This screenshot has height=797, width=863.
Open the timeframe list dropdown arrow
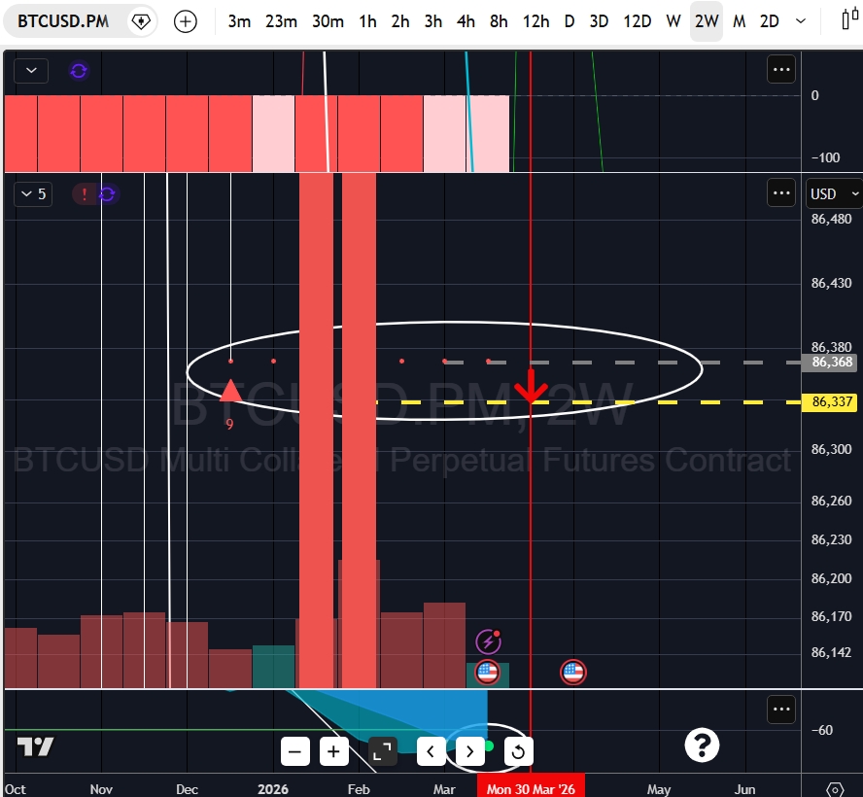coord(801,21)
